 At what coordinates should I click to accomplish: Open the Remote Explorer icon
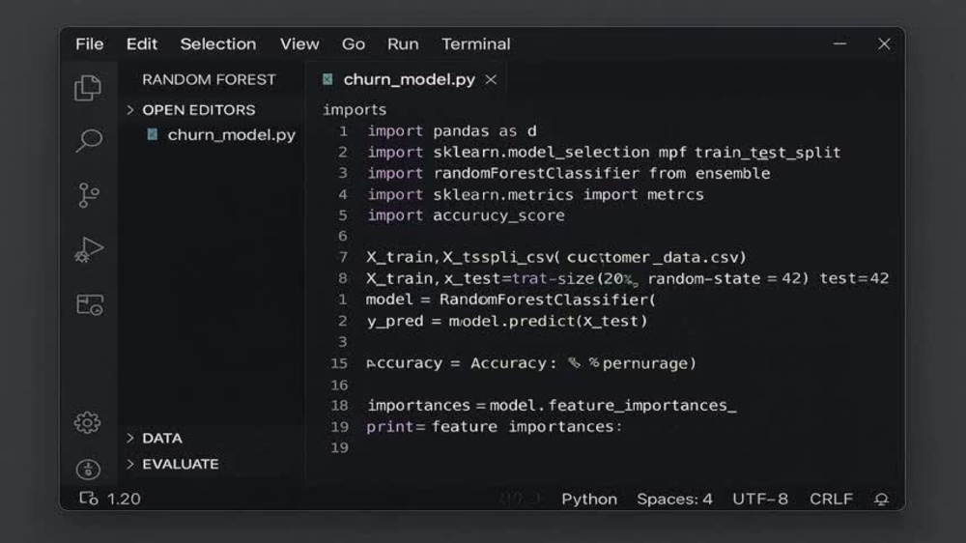pyautogui.click(x=89, y=304)
